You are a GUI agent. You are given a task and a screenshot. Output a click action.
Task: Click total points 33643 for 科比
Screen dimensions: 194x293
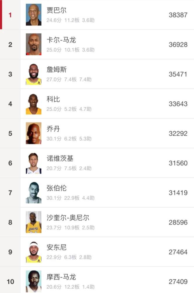[178, 104]
